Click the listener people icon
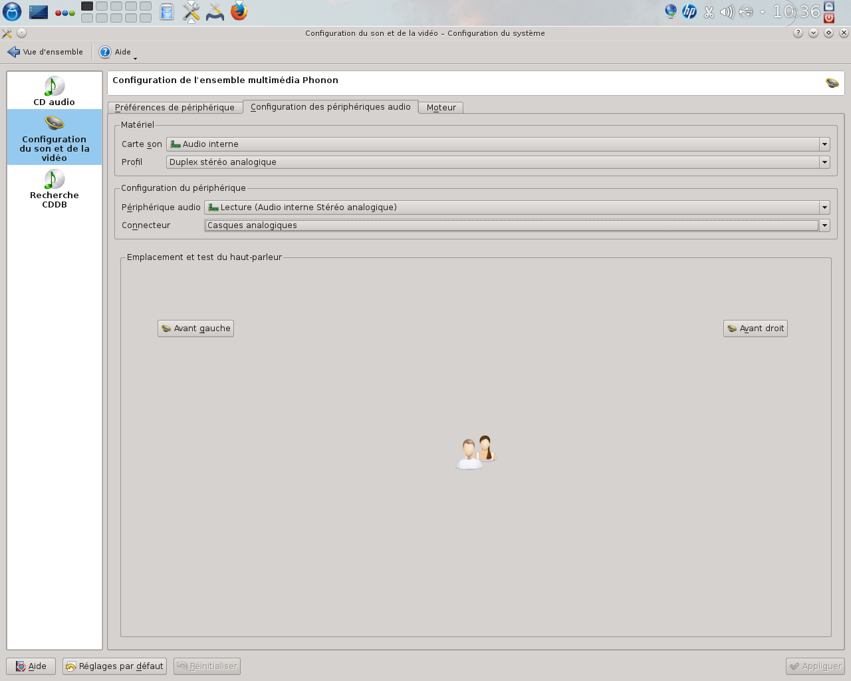Screen dimensions: 851x681 [x=477, y=453]
